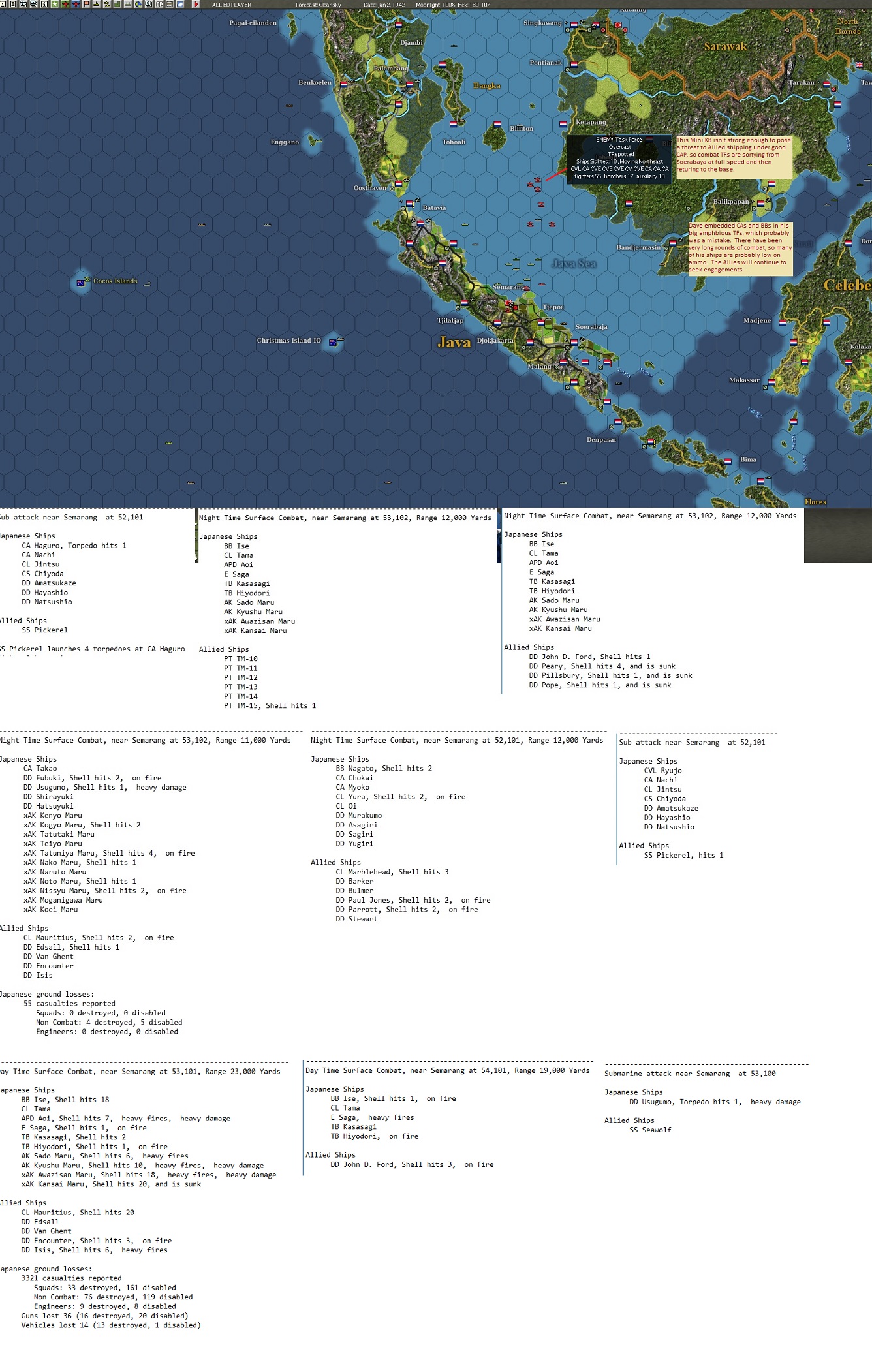Click the Soerabaja base name on map

[591, 327]
